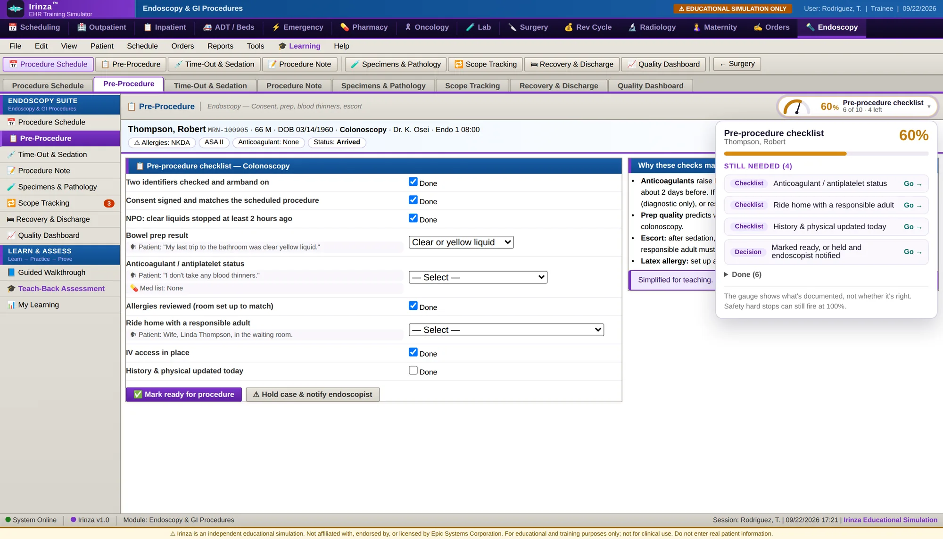
Task: Click Mark ready for procedure button
Action: click(184, 395)
